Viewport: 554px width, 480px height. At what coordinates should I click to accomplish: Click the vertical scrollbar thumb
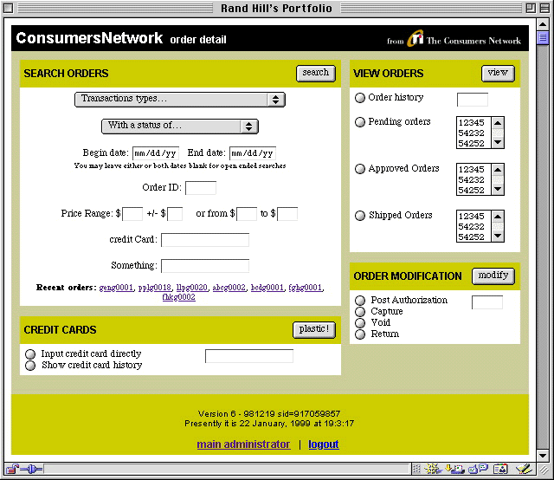pyautogui.click(x=543, y=37)
